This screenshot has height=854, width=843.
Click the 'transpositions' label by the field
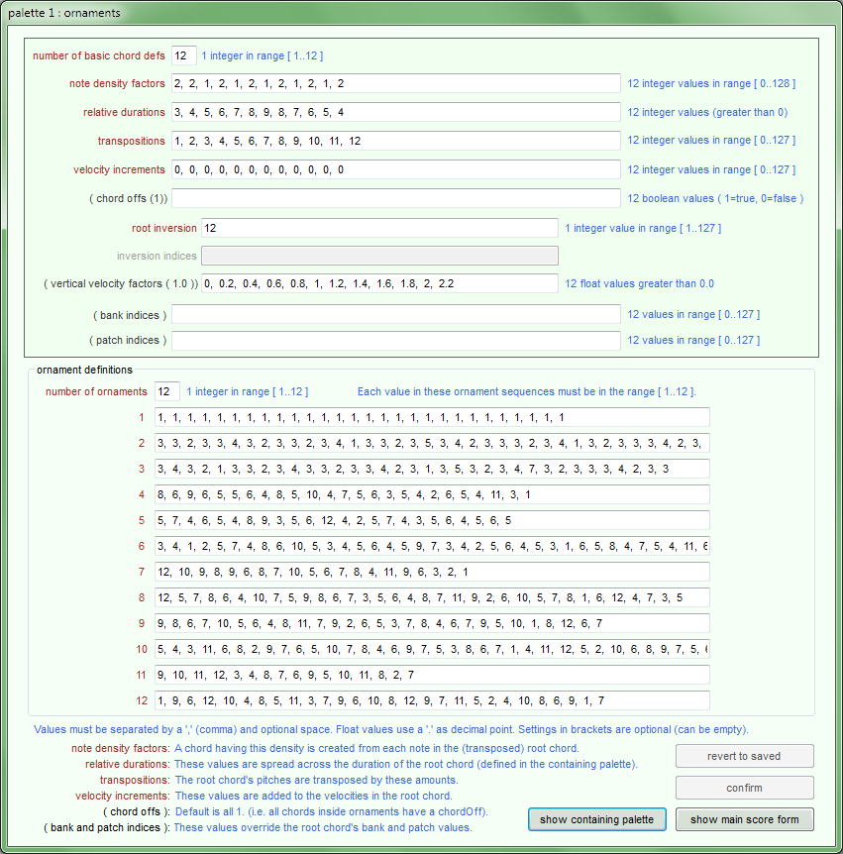coord(131,141)
